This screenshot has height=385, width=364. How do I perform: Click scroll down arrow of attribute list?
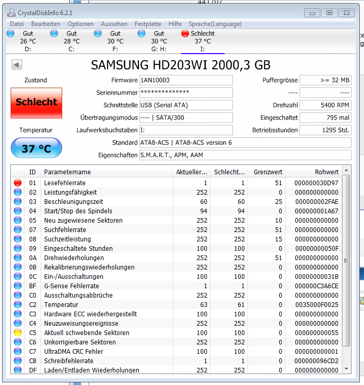tap(346, 369)
